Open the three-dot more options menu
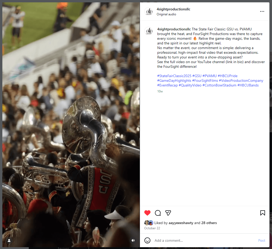The height and width of the screenshot is (249, 272). point(262,11)
